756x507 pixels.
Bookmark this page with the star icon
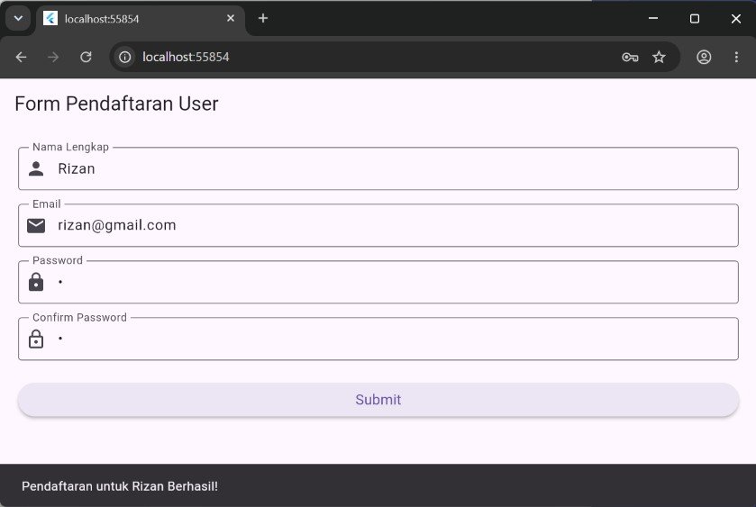659,57
